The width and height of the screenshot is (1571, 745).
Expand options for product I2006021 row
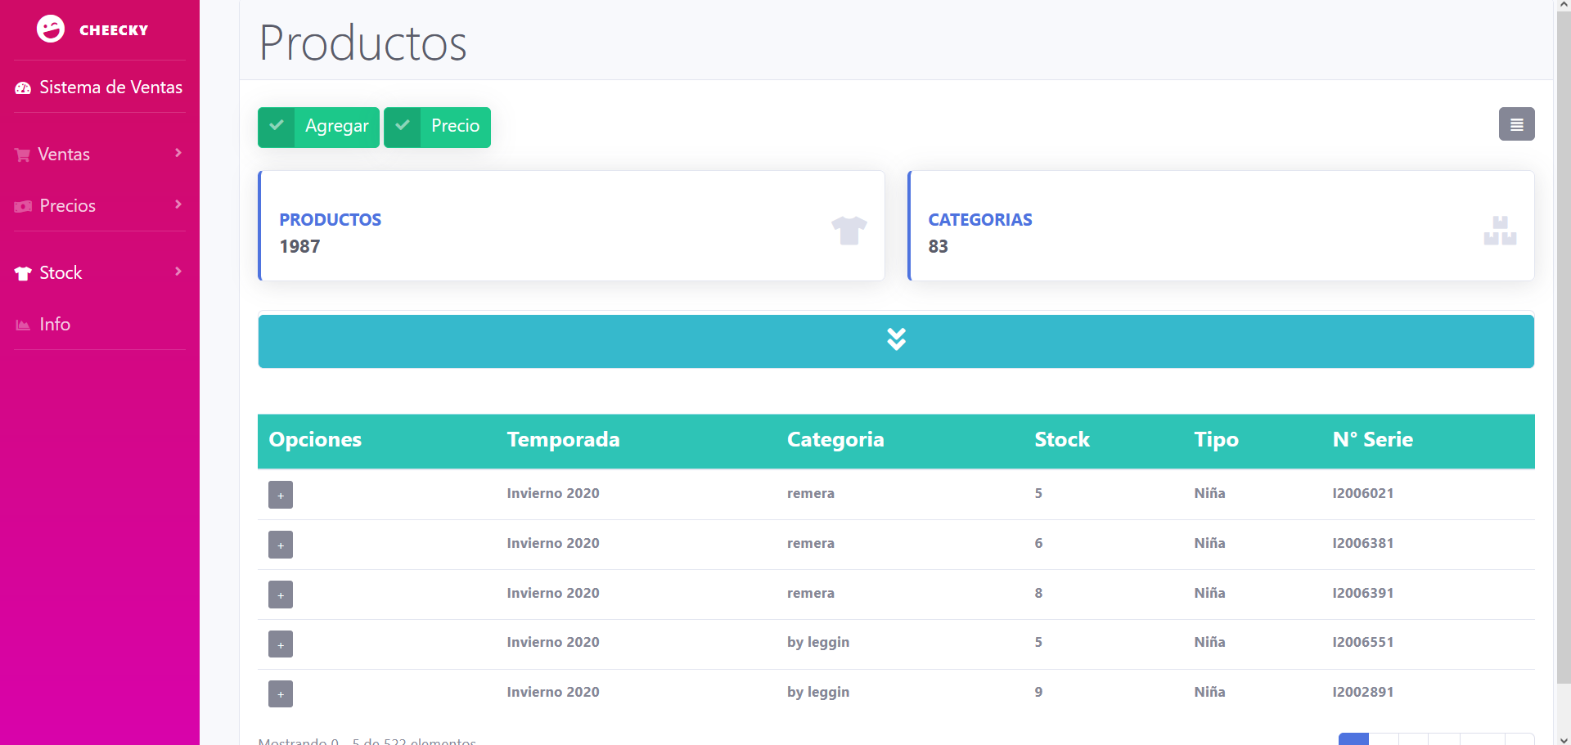(x=280, y=495)
